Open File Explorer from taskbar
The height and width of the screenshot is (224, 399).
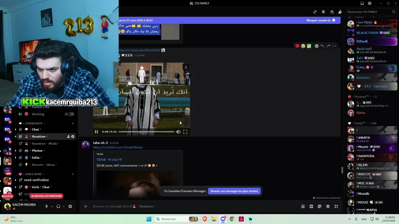coord(214,219)
